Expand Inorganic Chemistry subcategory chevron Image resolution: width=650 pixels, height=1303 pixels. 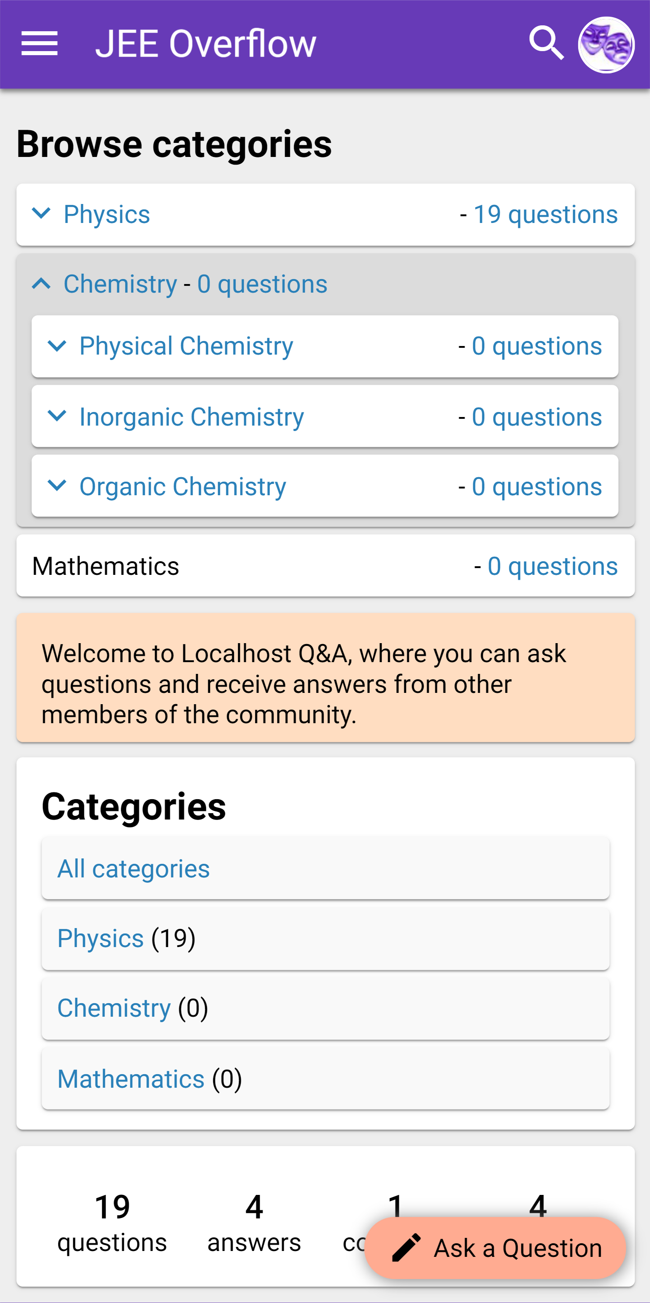tap(57, 416)
